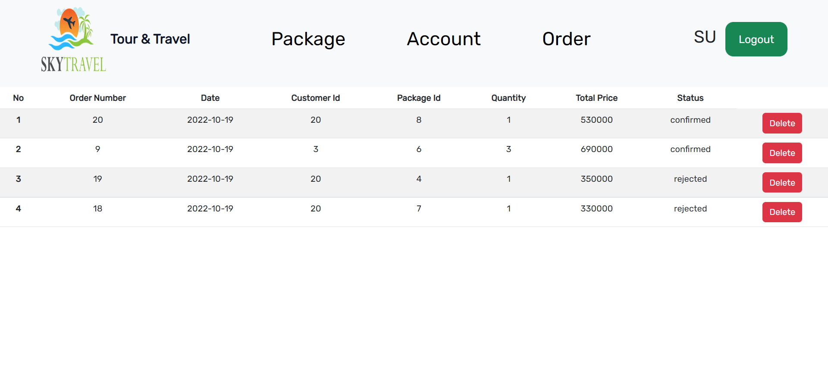Click the Customer Id column header
Screen dimensions: 828x379
pos(316,98)
